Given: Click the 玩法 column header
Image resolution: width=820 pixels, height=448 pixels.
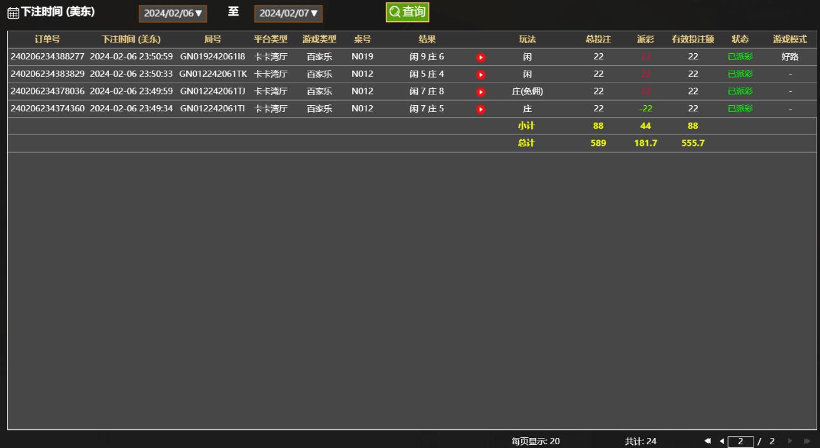Looking at the screenshot, I should click(527, 39).
